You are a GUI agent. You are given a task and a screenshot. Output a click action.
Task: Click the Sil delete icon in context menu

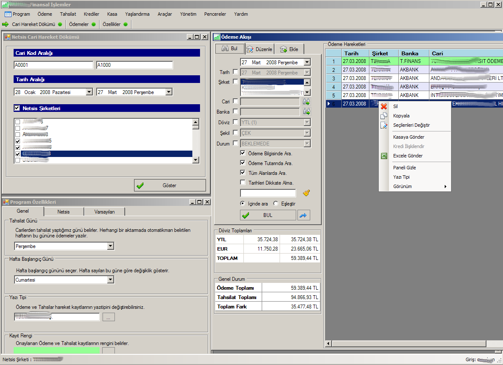point(384,106)
